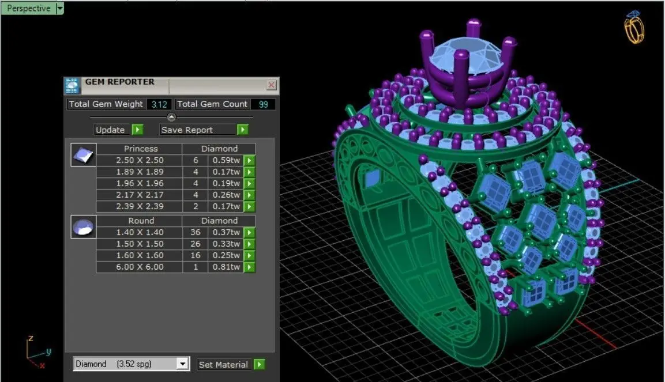Select the 2.39 X 2.39 size cell
Screen dimensions: 665x382
pos(140,206)
